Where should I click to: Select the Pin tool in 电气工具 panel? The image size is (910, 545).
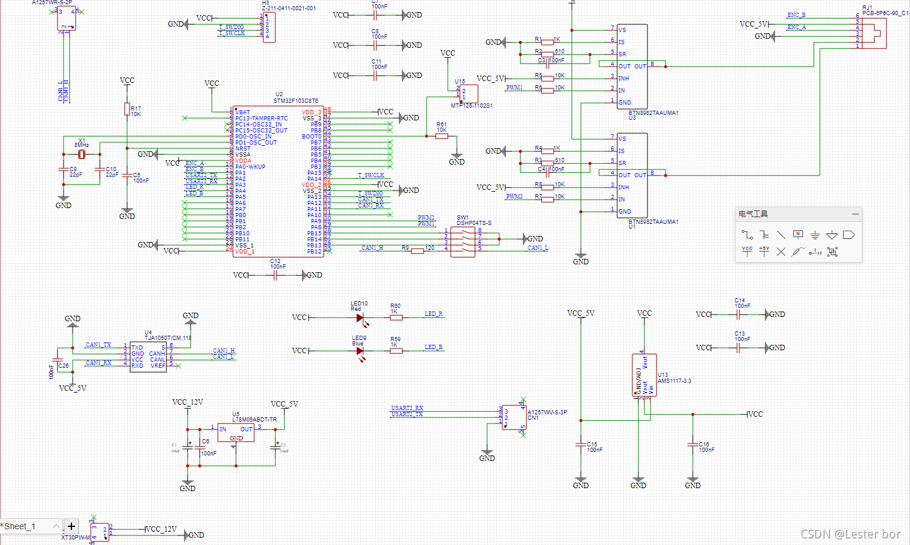(815, 252)
